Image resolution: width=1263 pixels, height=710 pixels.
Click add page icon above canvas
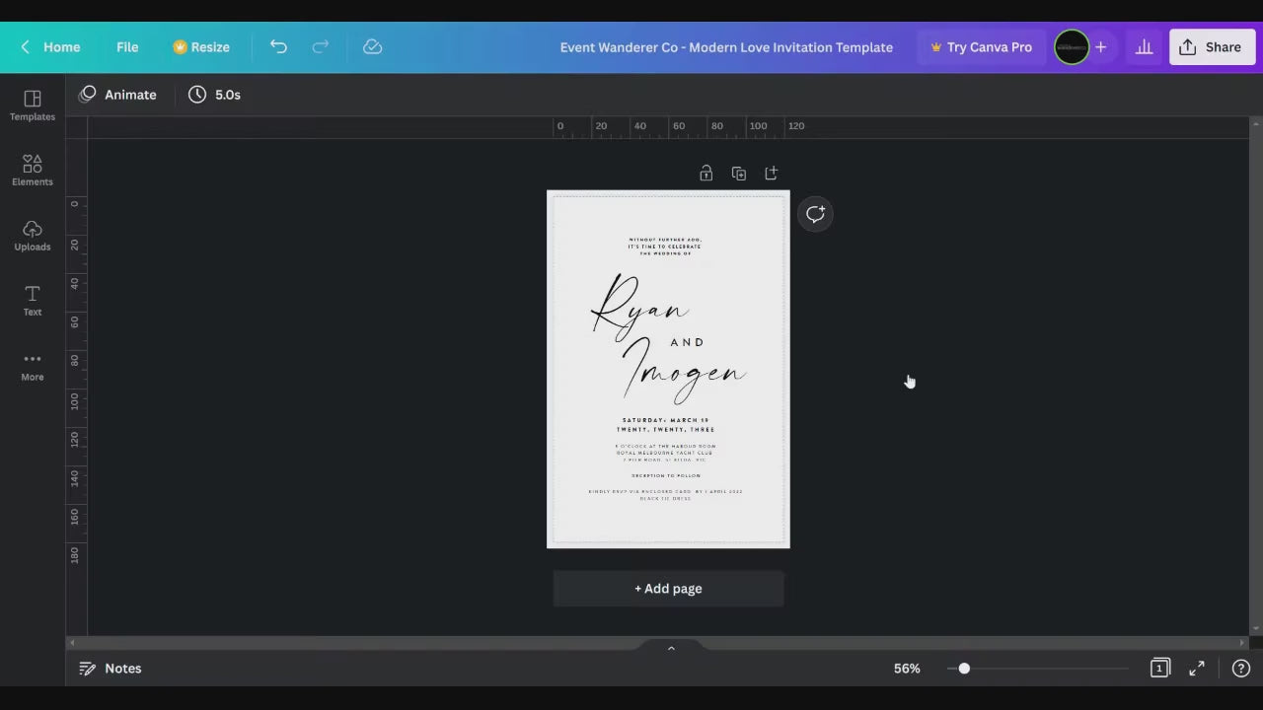[x=771, y=174]
